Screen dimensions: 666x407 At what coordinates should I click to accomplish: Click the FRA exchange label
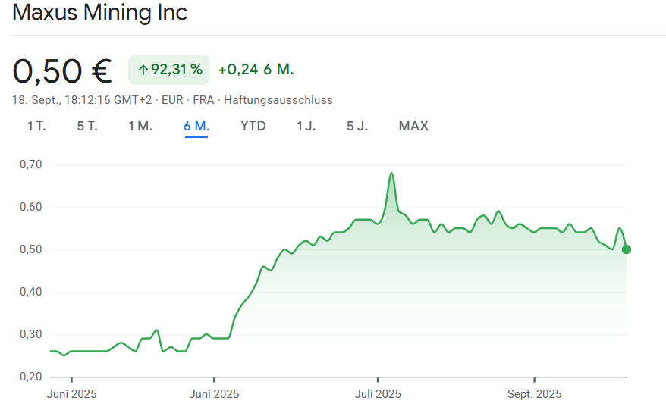(203, 100)
